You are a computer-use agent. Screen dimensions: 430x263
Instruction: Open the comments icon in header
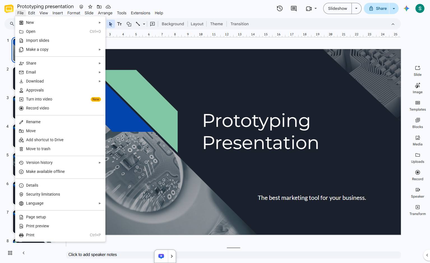click(293, 8)
